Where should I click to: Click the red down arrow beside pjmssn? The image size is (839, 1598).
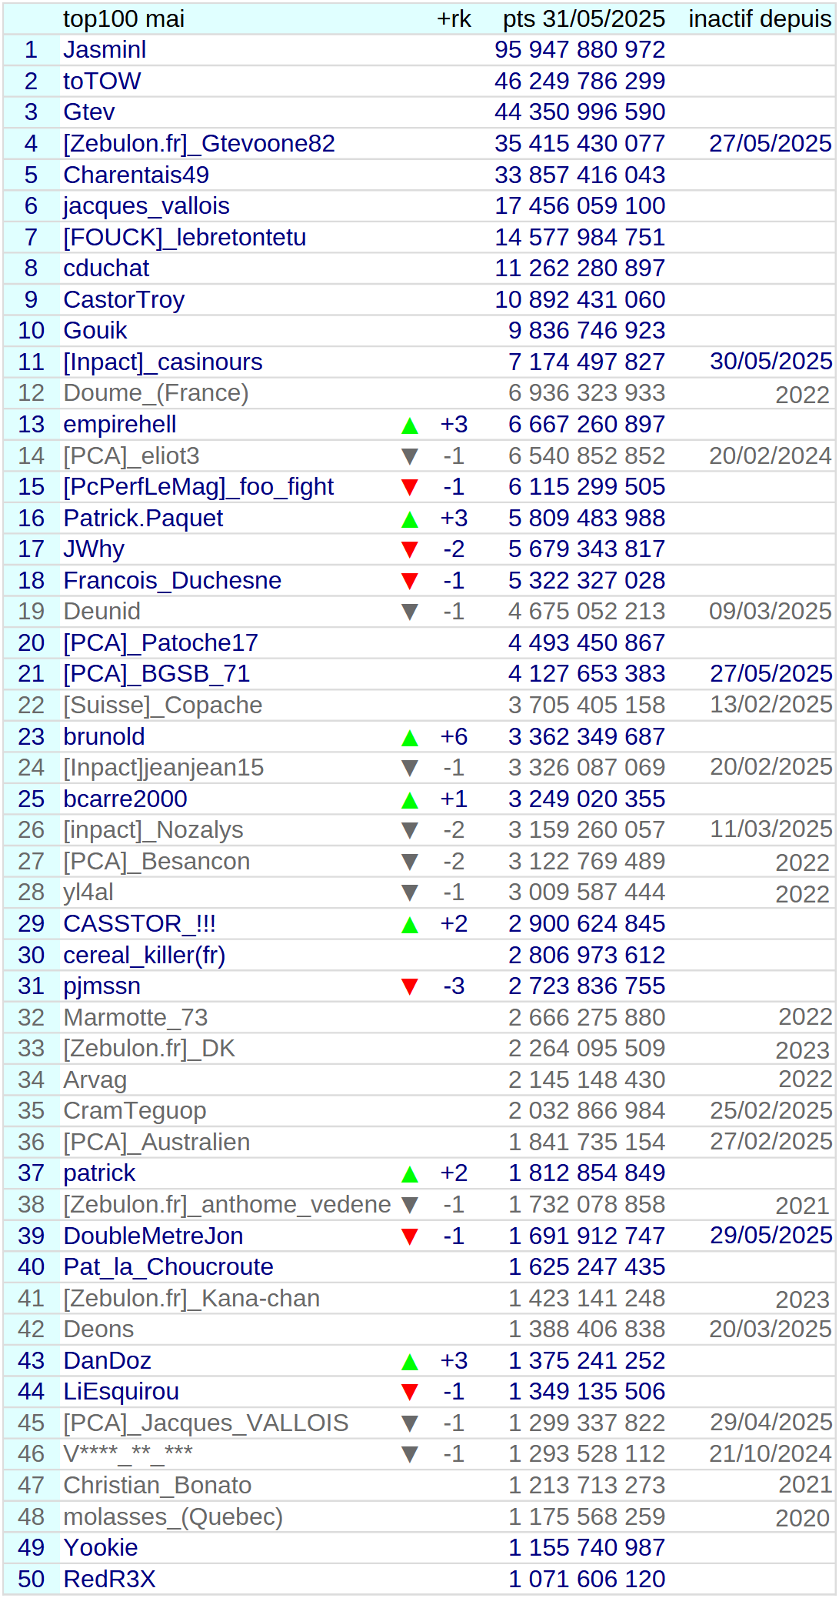410,987
